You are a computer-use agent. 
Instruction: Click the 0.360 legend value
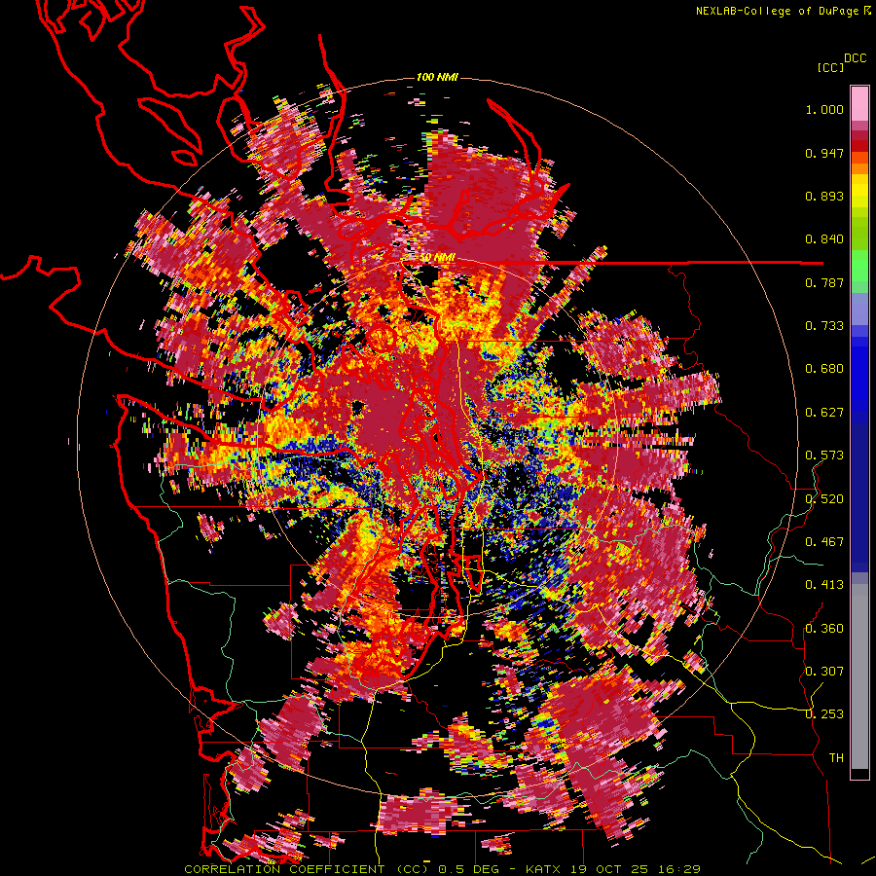tap(824, 629)
